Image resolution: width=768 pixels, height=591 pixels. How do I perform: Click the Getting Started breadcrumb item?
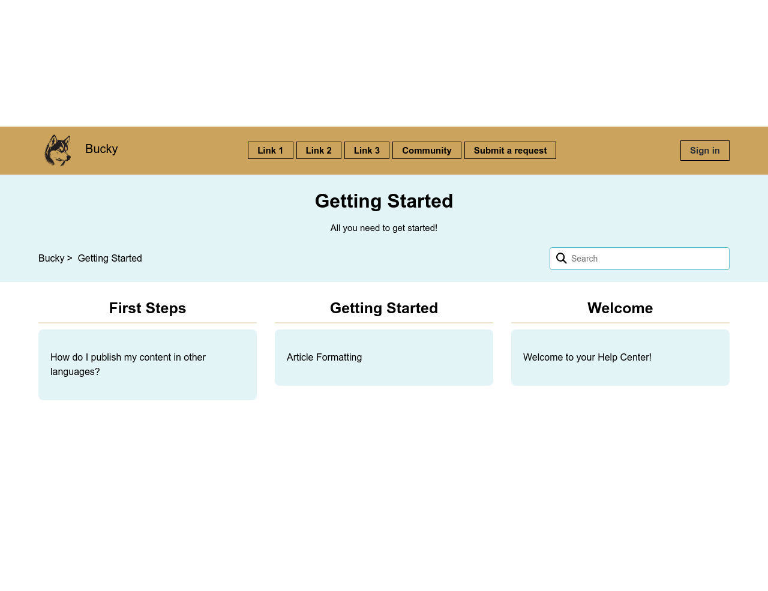(110, 258)
